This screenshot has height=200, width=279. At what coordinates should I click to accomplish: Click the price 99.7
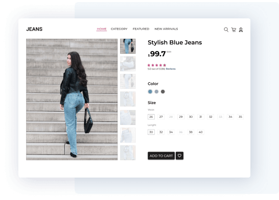point(158,54)
